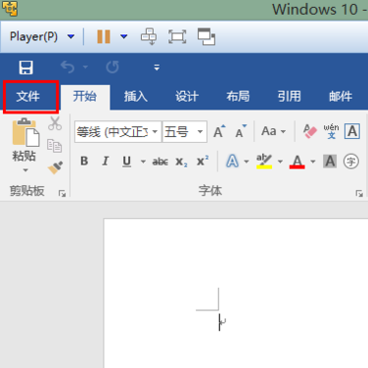Image resolution: width=368 pixels, height=368 pixels.
Task: Apply the yellow text highlight color
Action: click(x=264, y=161)
